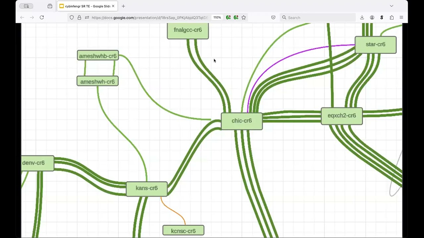Click the browser forward arrow
The width and height of the screenshot is (424, 238).
tap(32, 18)
